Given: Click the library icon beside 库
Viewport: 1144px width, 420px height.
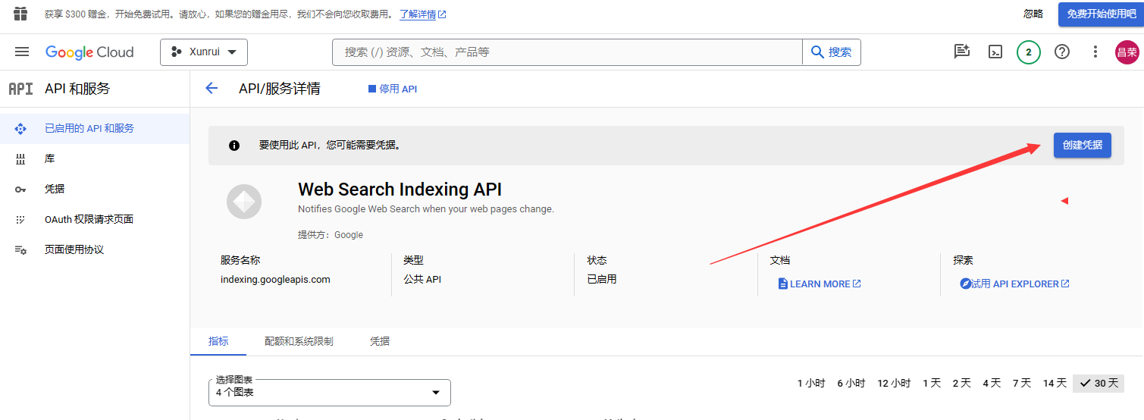Looking at the screenshot, I should 20,159.
